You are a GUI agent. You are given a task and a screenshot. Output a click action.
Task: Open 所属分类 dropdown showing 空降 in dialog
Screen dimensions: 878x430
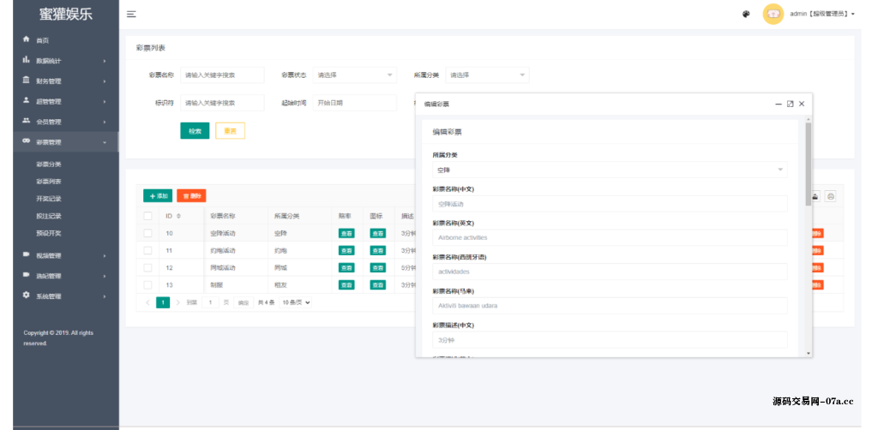610,170
